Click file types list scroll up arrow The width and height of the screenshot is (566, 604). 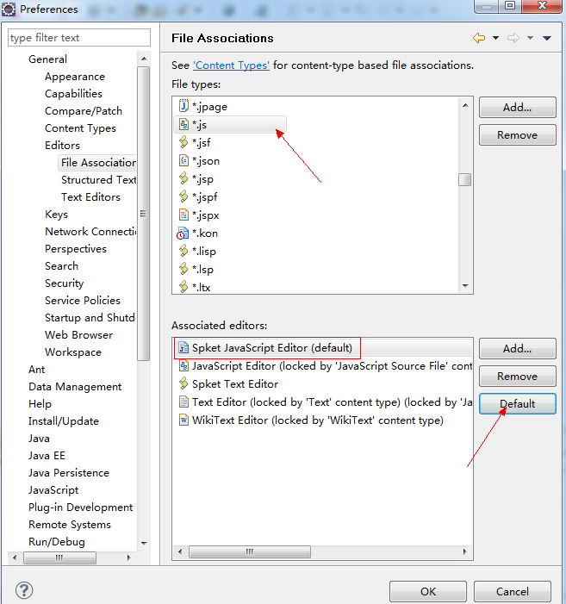point(465,105)
